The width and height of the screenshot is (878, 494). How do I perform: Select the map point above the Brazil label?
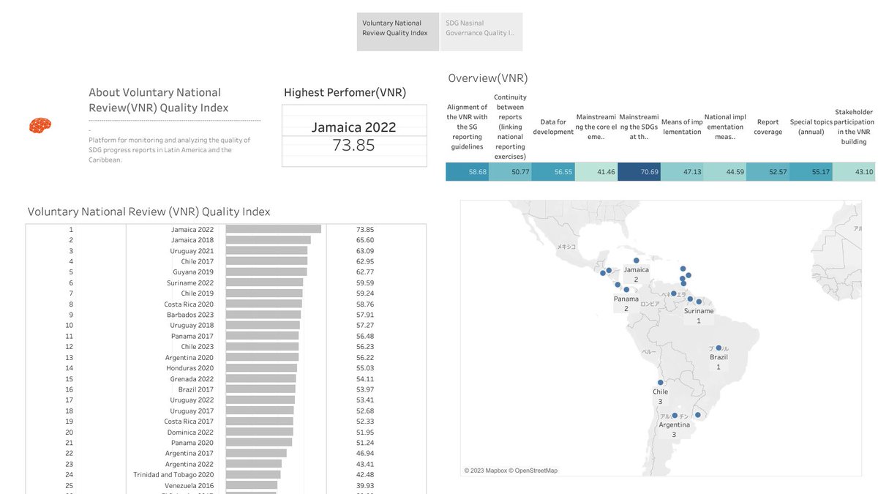pyautogui.click(x=719, y=348)
